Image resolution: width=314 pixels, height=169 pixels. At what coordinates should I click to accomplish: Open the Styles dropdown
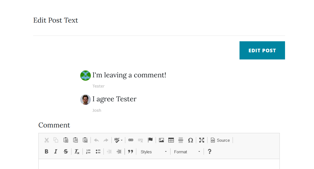point(154,152)
